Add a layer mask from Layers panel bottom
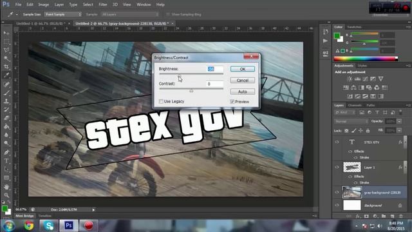Image resolution: width=412 pixels, height=232 pixels. [x=366, y=217]
